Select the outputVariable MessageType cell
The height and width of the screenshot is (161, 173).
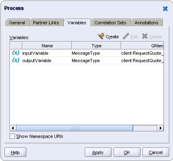96,61
